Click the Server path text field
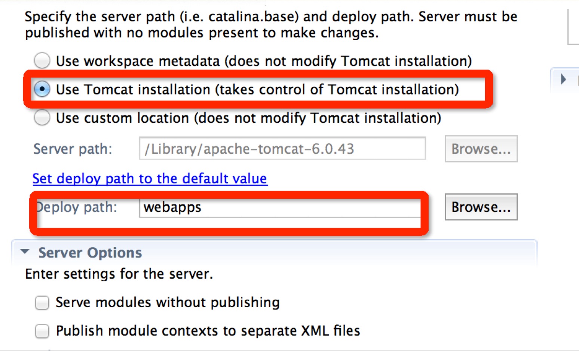 pyautogui.click(x=282, y=149)
